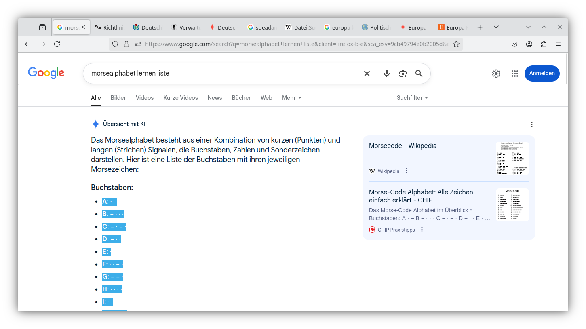The width and height of the screenshot is (586, 329).
Task: Open the Suchfilter dropdown
Action: (412, 97)
